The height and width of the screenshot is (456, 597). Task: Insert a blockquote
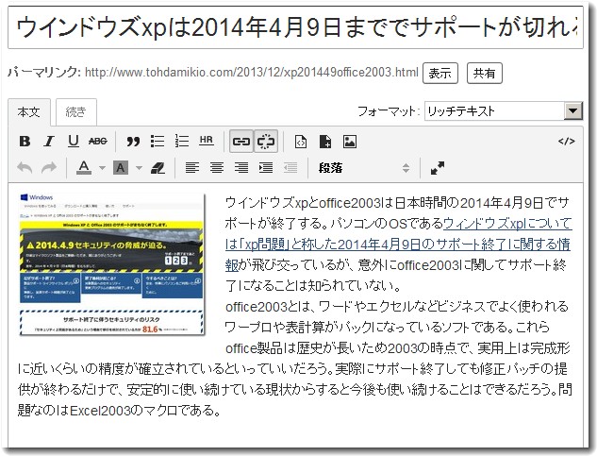click(x=133, y=142)
